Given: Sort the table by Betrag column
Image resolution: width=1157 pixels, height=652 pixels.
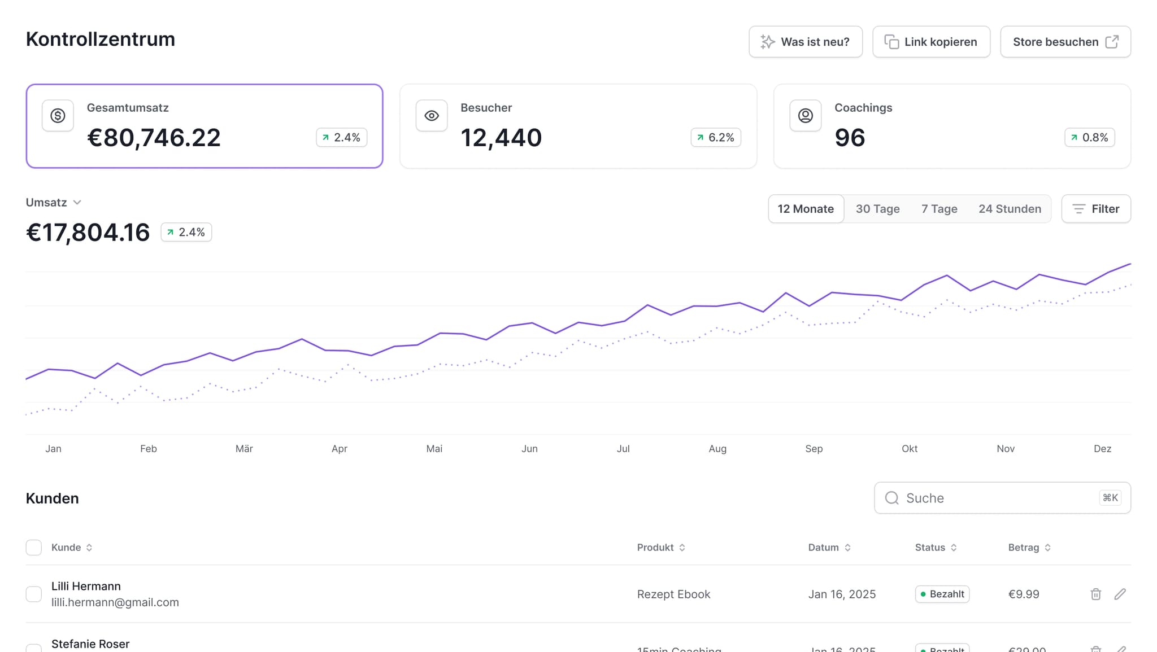Looking at the screenshot, I should click(1029, 548).
